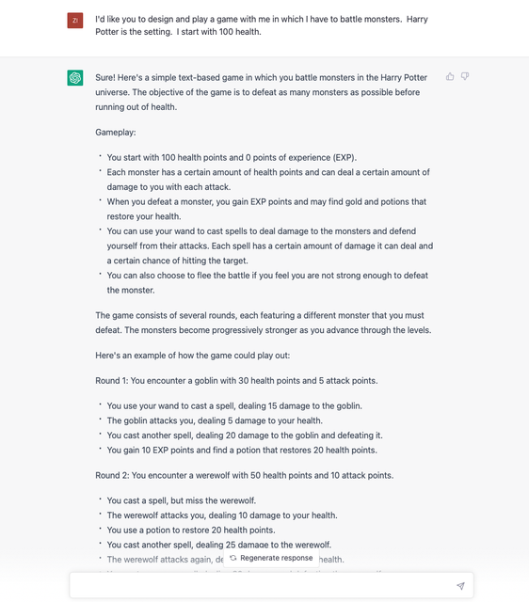Click the user's Harry Potter game prompt text

[262, 25]
